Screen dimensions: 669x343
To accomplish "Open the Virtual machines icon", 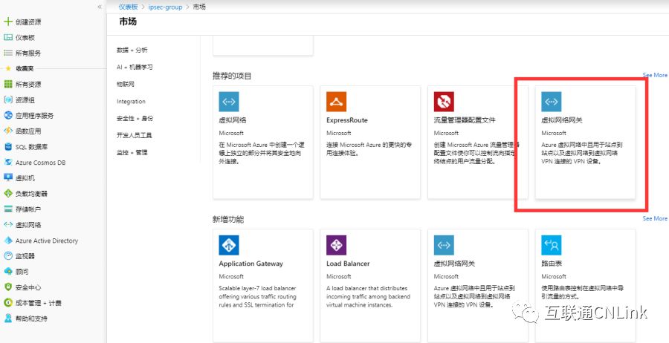I will pyautogui.click(x=7, y=177).
